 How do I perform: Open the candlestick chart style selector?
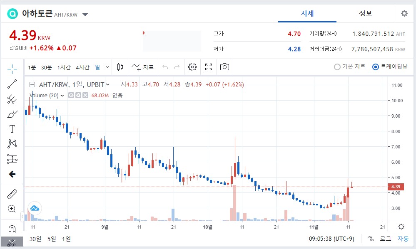click(120, 67)
